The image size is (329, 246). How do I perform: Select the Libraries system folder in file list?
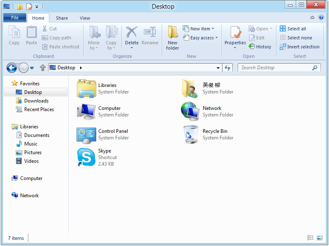pos(103,89)
